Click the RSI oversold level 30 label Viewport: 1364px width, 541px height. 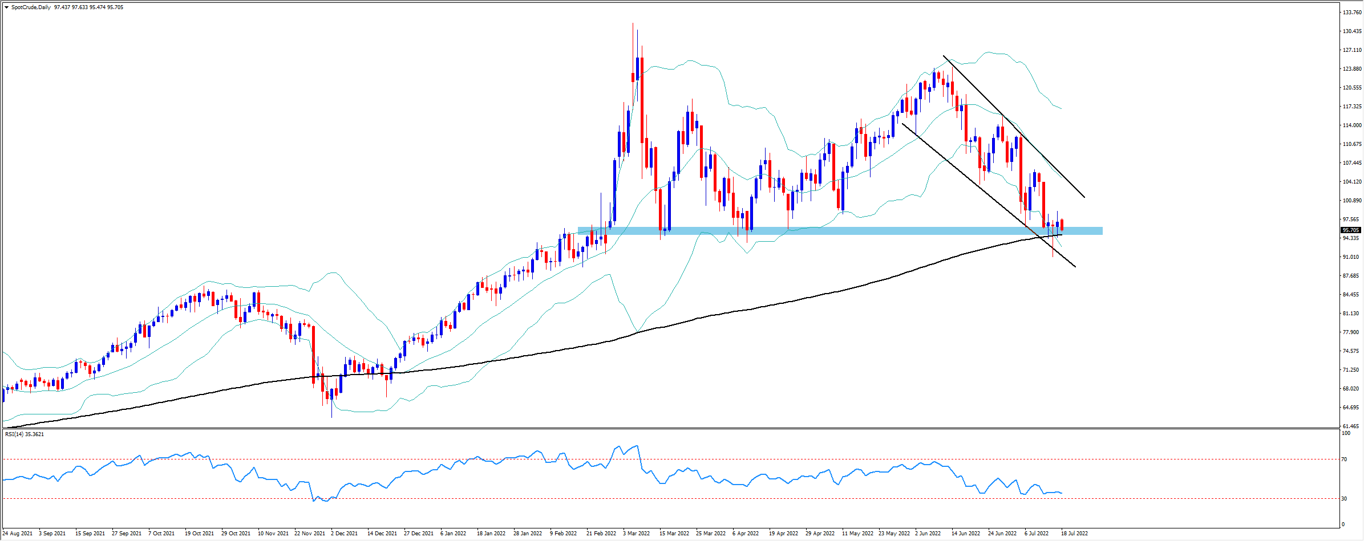1344,499
